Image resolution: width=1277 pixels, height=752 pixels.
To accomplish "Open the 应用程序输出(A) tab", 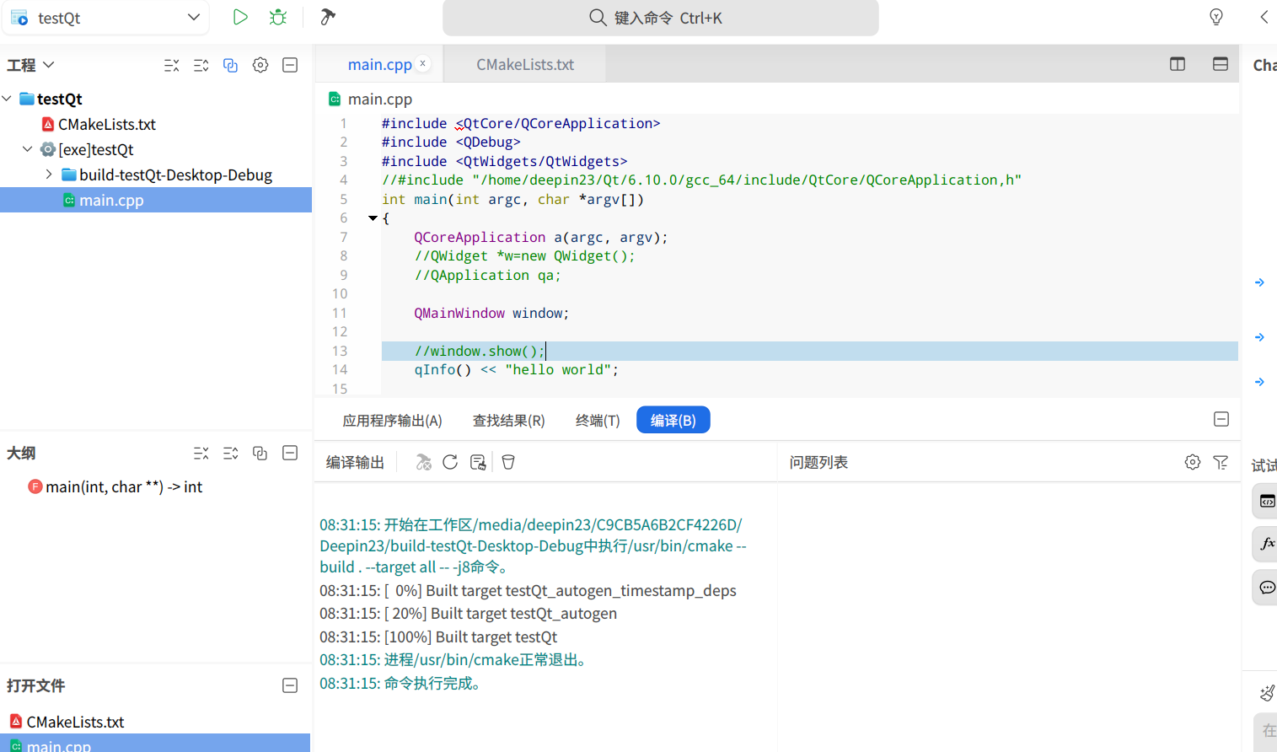I will [x=392, y=421].
